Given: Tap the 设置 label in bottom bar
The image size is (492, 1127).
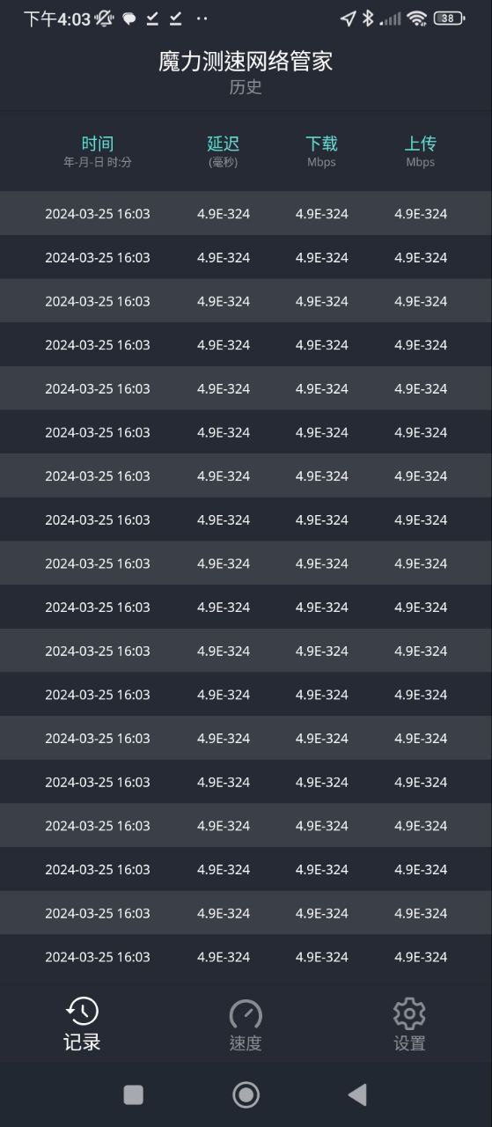Looking at the screenshot, I should pyautogui.click(x=409, y=1043).
